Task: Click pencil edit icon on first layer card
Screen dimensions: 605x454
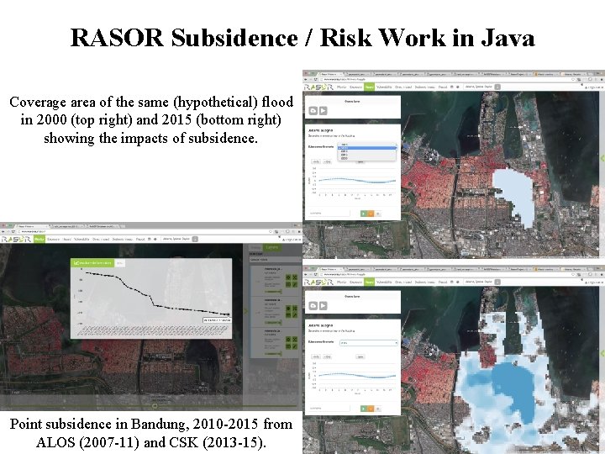Action: point(294,284)
